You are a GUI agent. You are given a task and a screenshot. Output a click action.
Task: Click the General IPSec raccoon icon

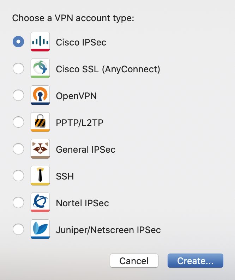(x=40, y=149)
